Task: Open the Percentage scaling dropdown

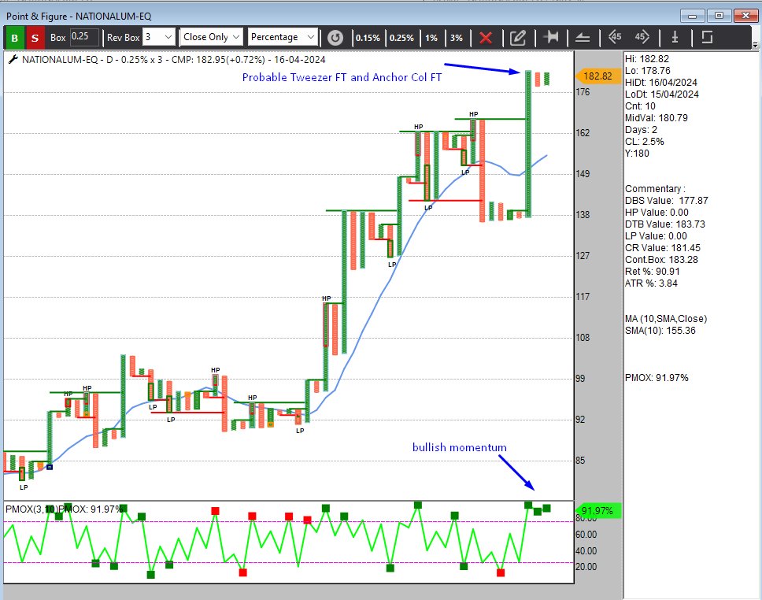Action: click(x=283, y=37)
